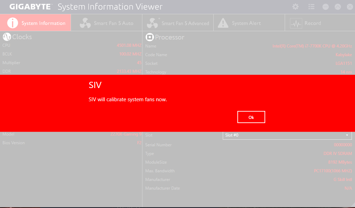Click the Serial Number value 00000000
The height and width of the screenshot is (208, 355).
pos(343,145)
